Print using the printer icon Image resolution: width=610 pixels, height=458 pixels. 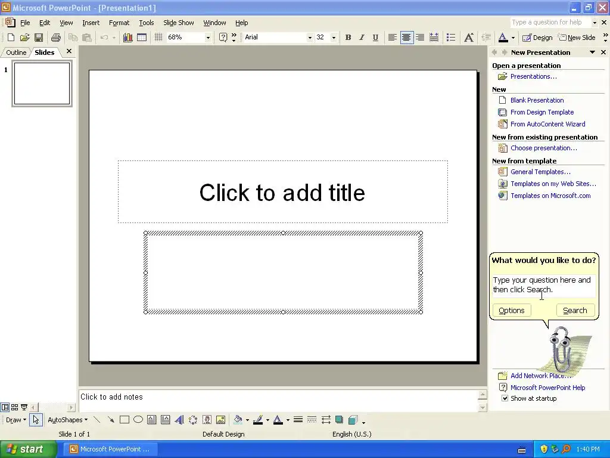pos(56,38)
